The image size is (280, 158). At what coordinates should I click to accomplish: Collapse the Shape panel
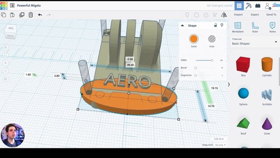point(182,25)
